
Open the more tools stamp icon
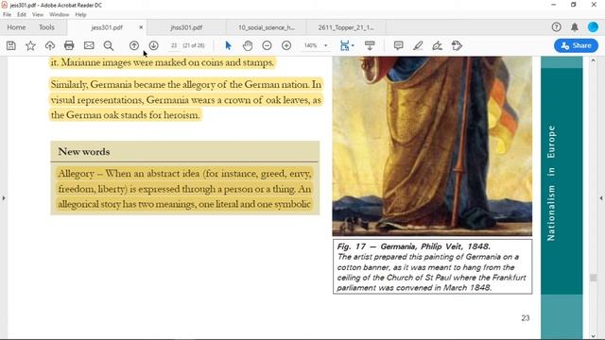point(457,45)
